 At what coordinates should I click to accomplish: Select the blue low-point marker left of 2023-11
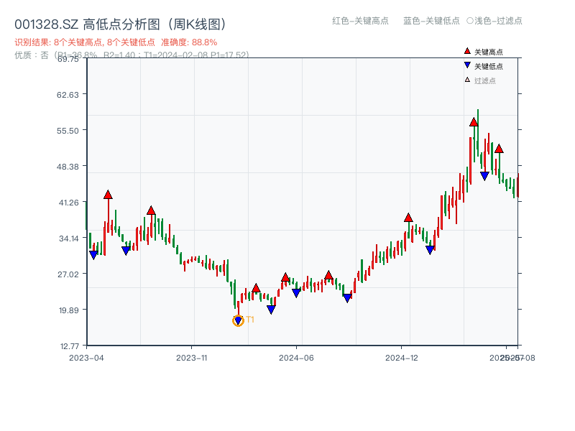[126, 250]
